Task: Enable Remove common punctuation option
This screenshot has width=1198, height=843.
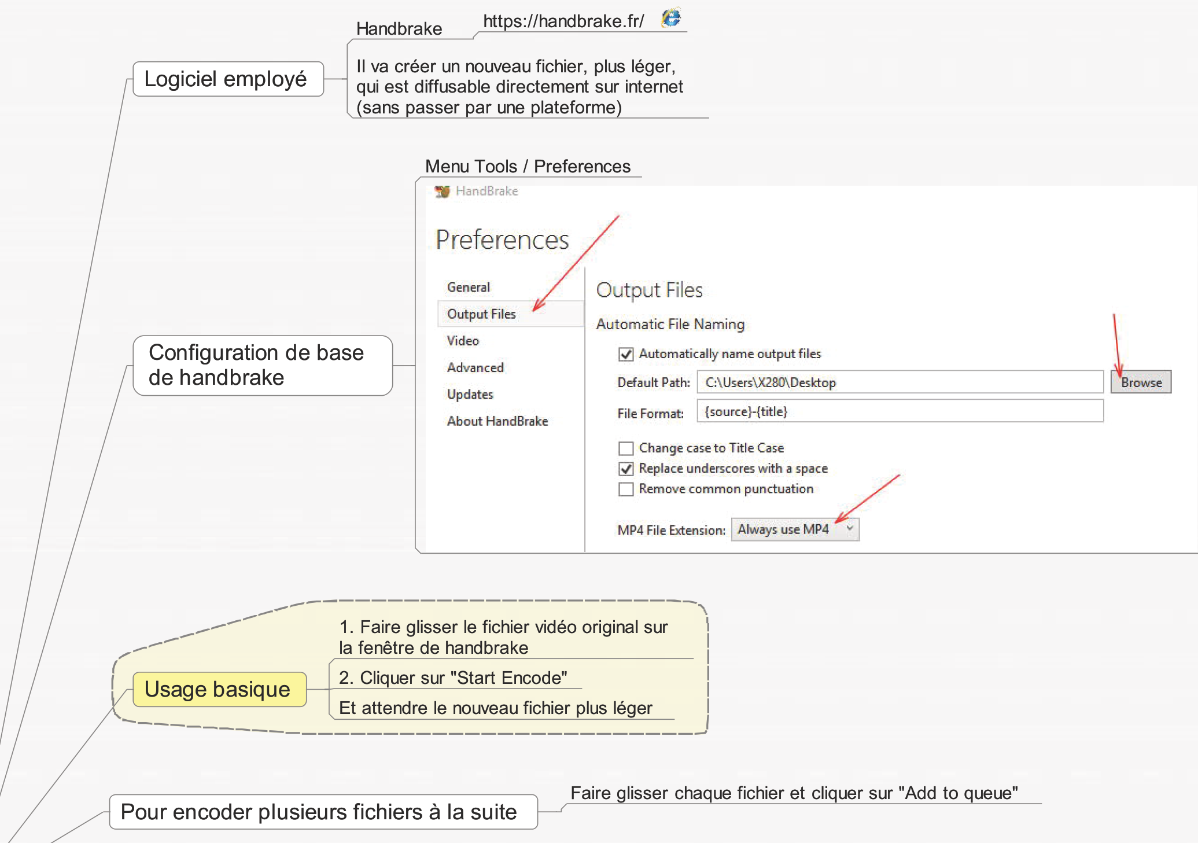Action: click(x=626, y=489)
